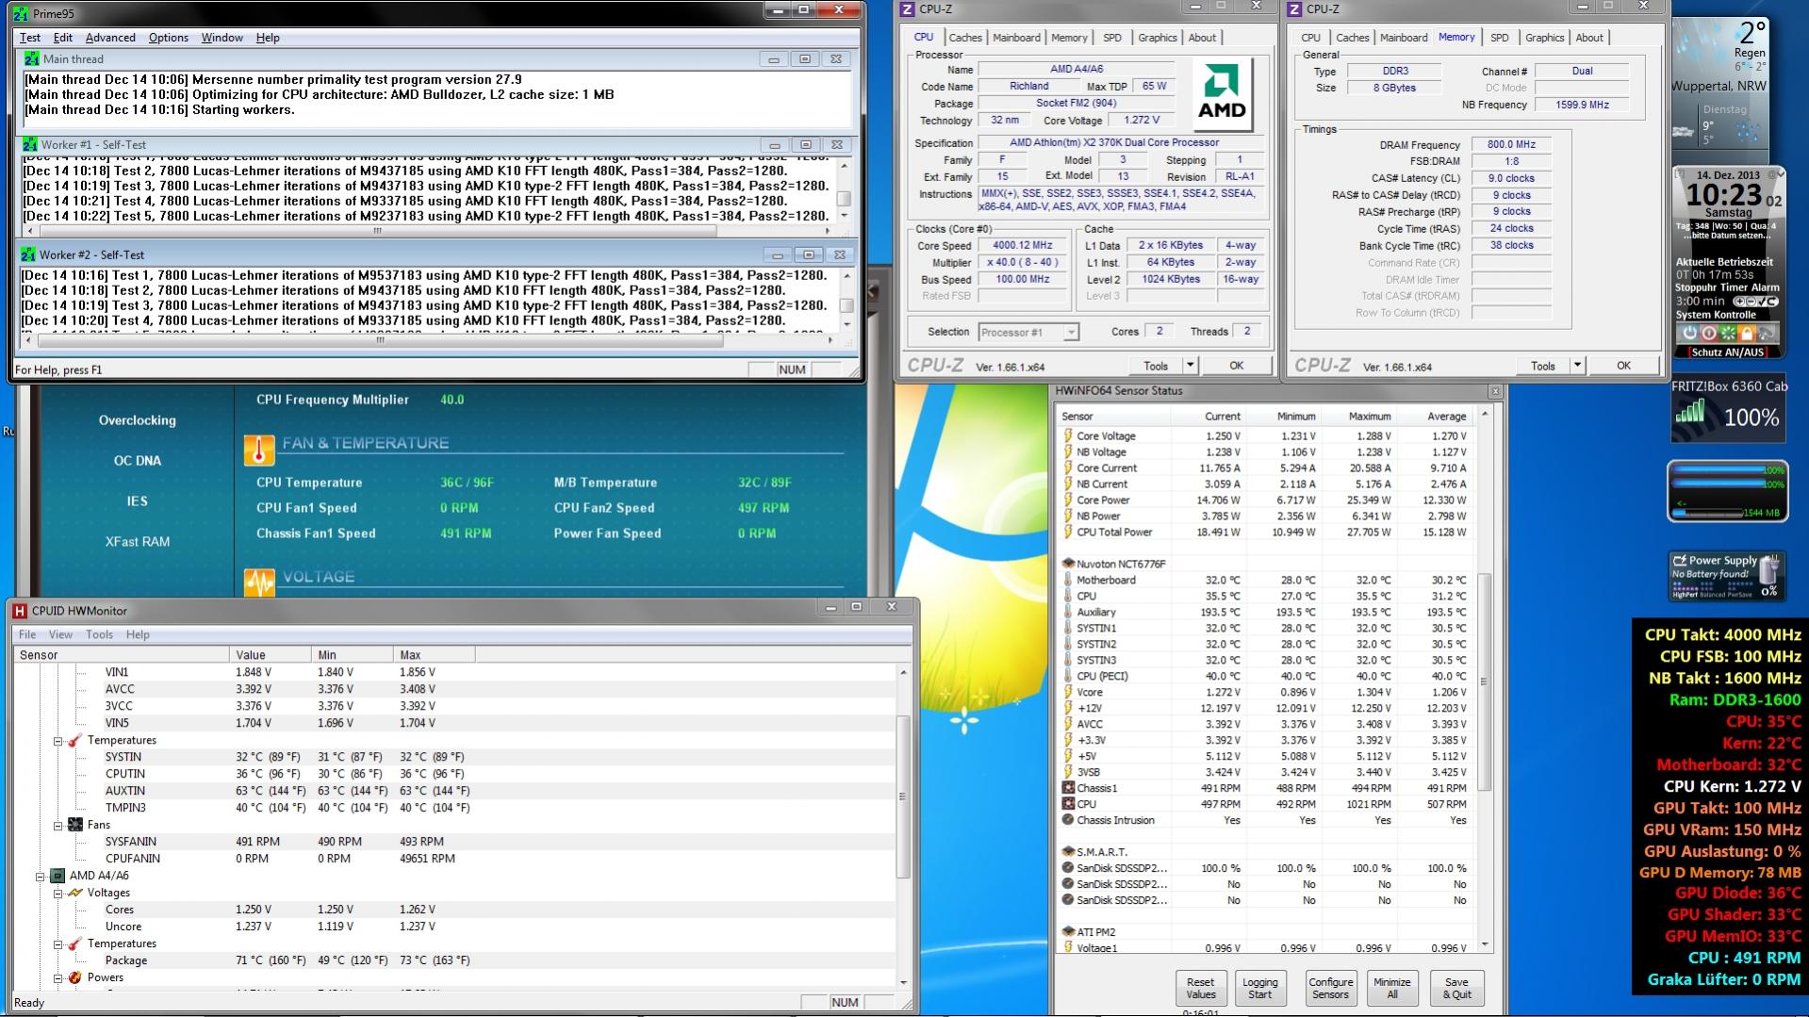Screen dimensions: 1809x1017
Task: Select the CPU Total Power row in HWiNFO64
Action: pyautogui.click(x=1264, y=533)
